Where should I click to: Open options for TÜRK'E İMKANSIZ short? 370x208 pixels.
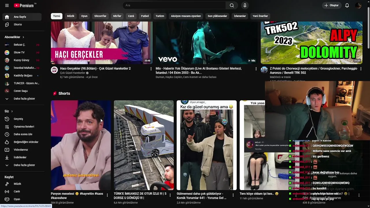pos(170,195)
